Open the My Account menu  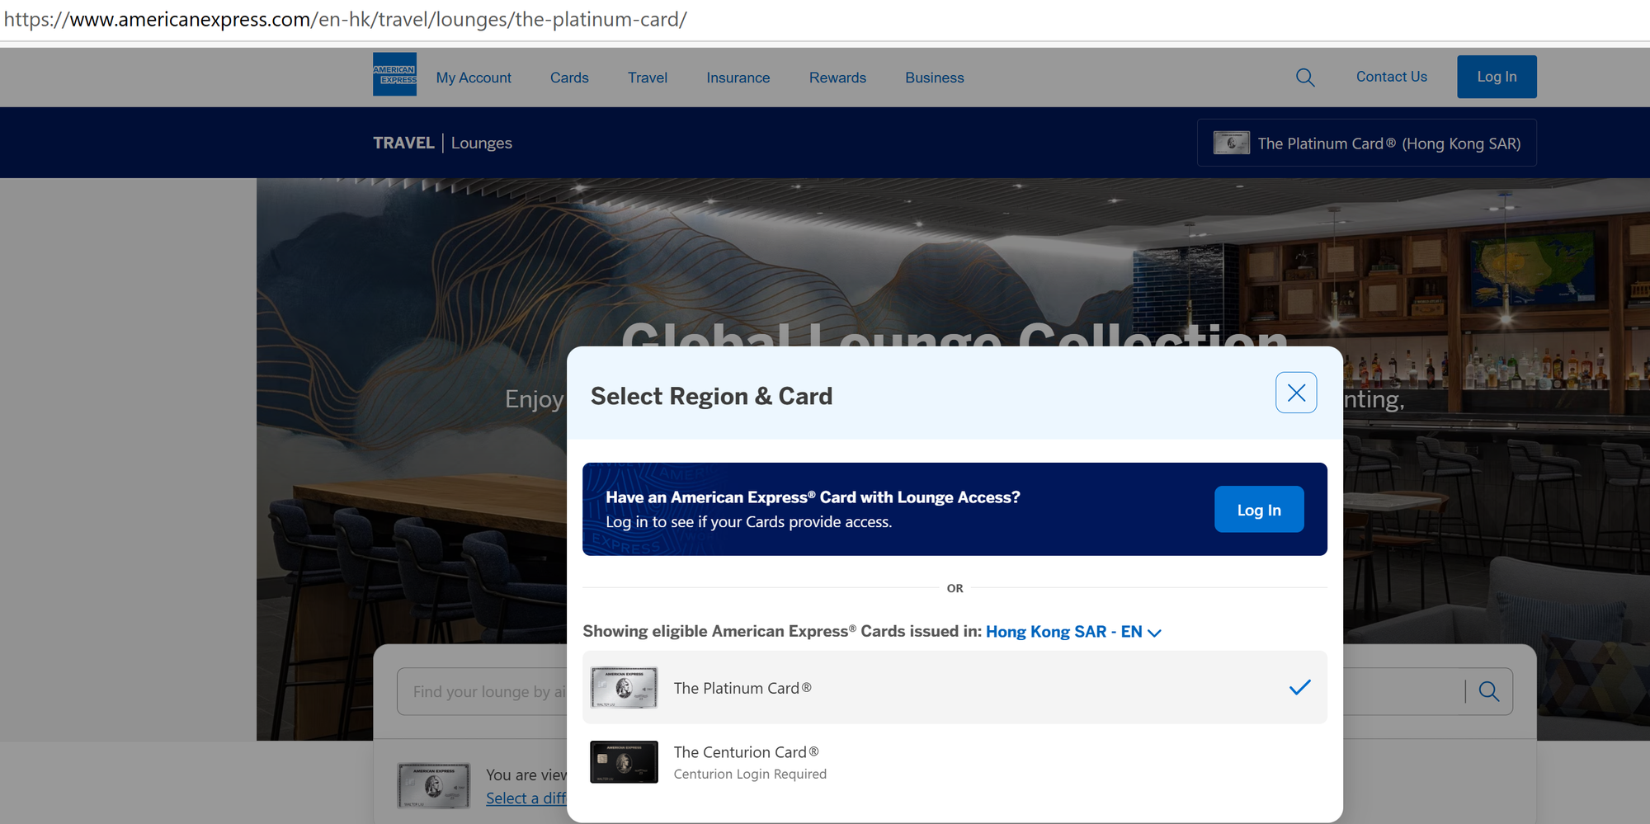pyautogui.click(x=474, y=78)
